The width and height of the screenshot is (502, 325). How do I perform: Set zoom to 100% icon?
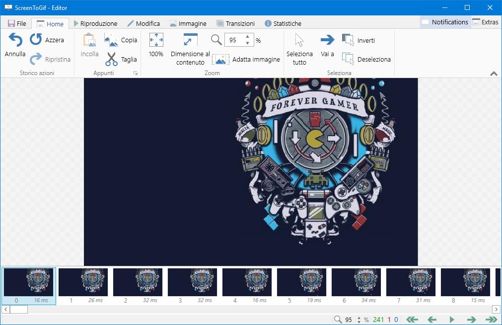coord(156,40)
